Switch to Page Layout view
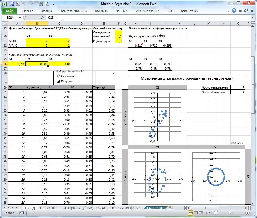The width and height of the screenshot is (257, 218). pos(196,213)
